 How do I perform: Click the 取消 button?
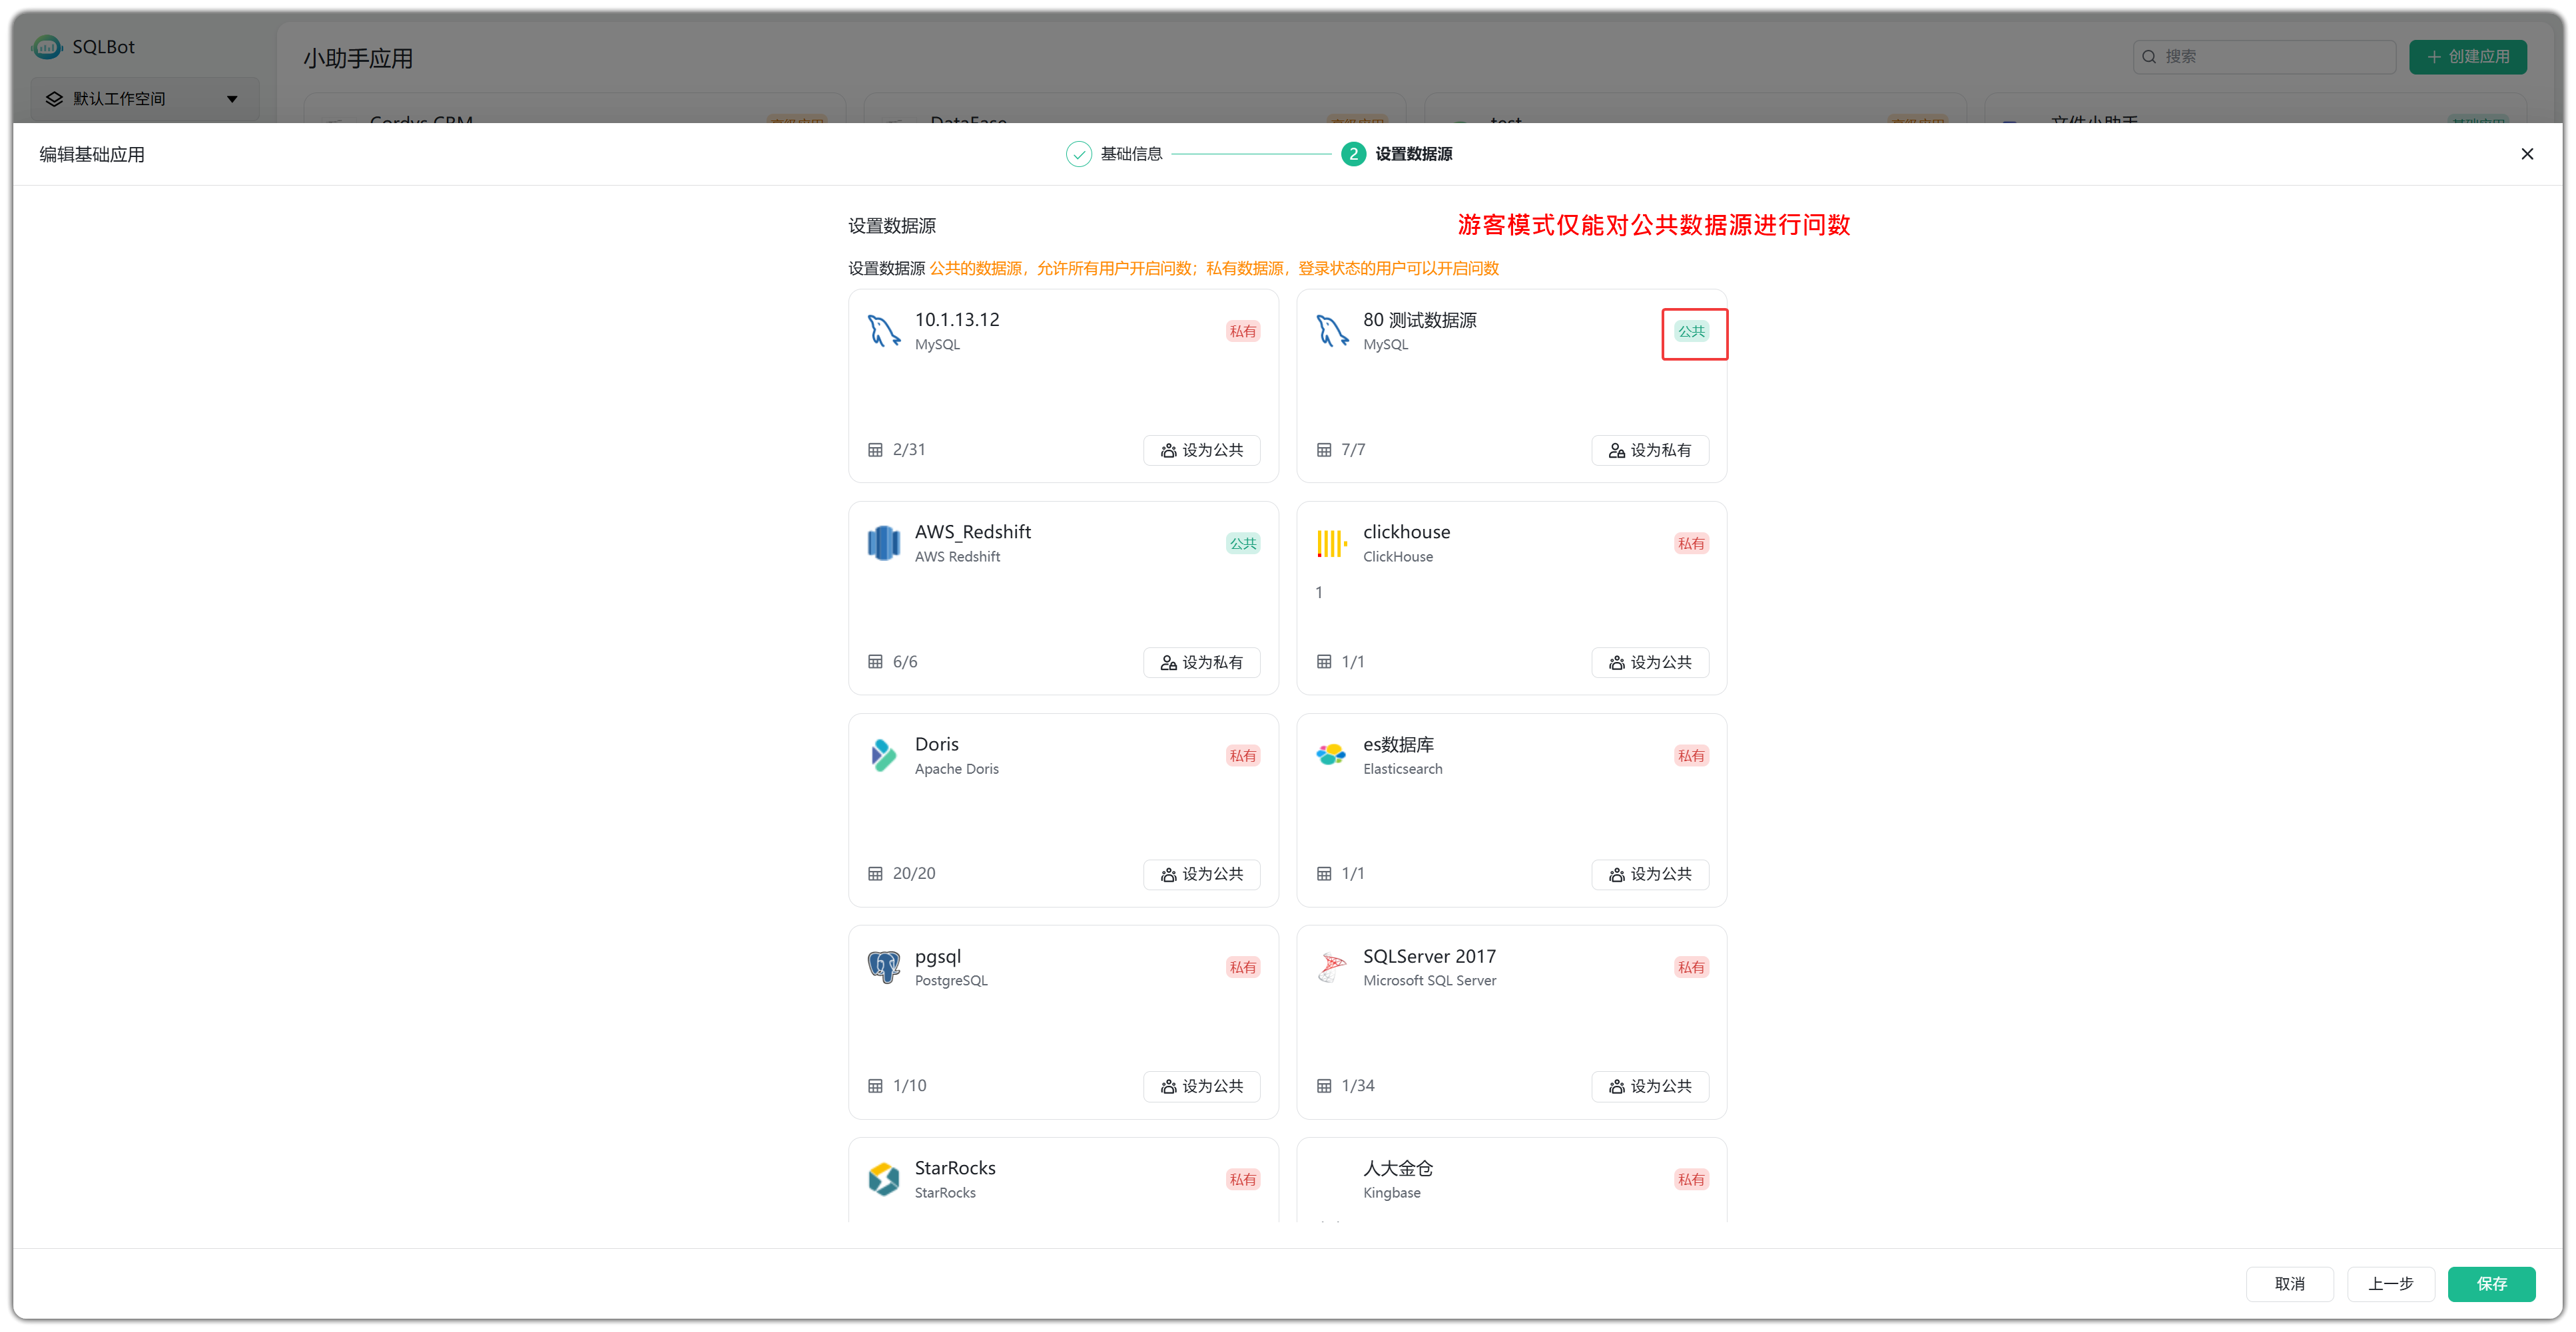(x=2289, y=1284)
